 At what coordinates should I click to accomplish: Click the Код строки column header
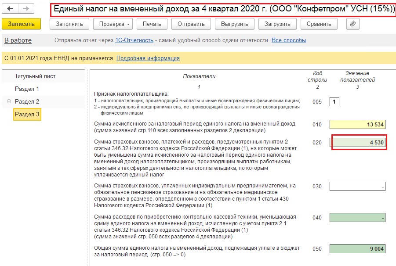(317, 76)
